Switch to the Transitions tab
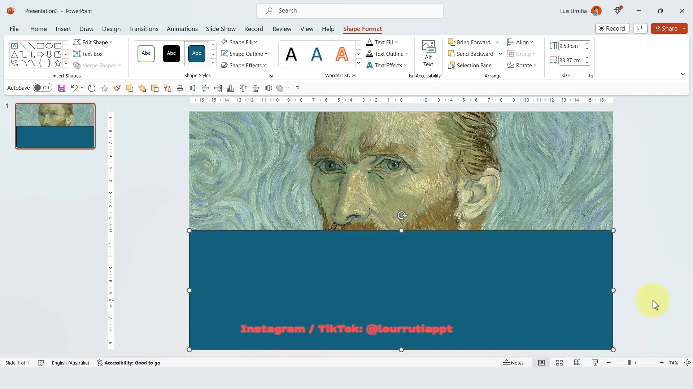 click(144, 29)
